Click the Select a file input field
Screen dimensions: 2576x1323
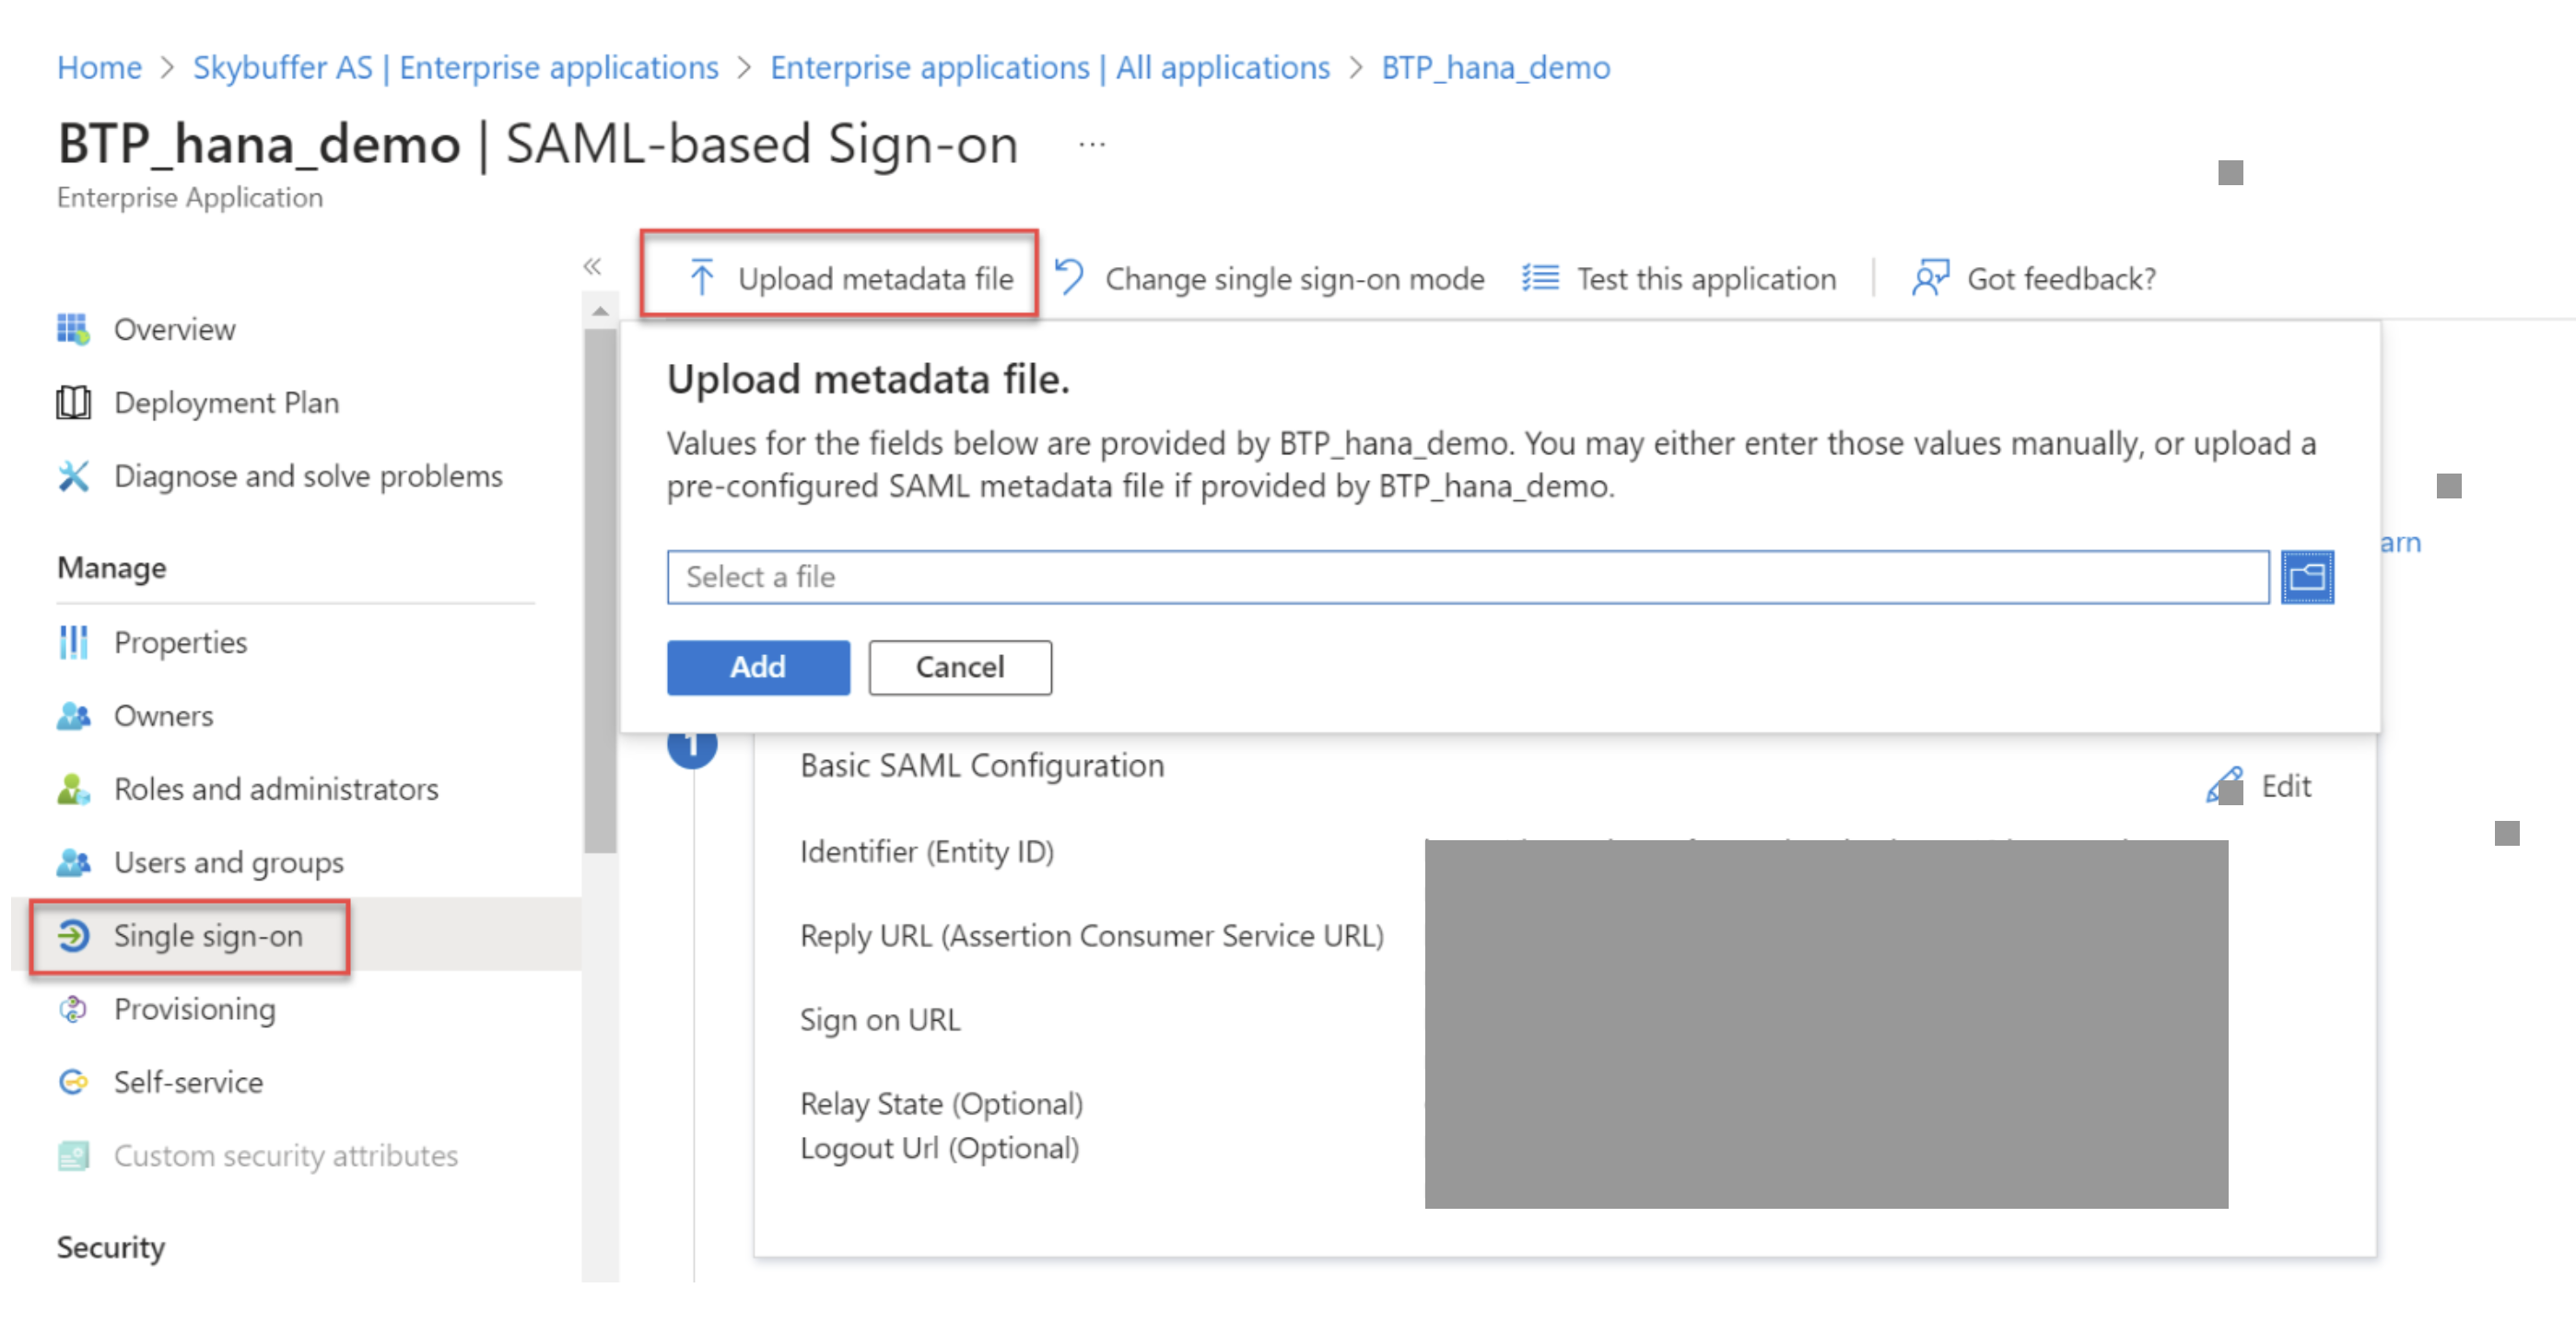[x=1467, y=577]
